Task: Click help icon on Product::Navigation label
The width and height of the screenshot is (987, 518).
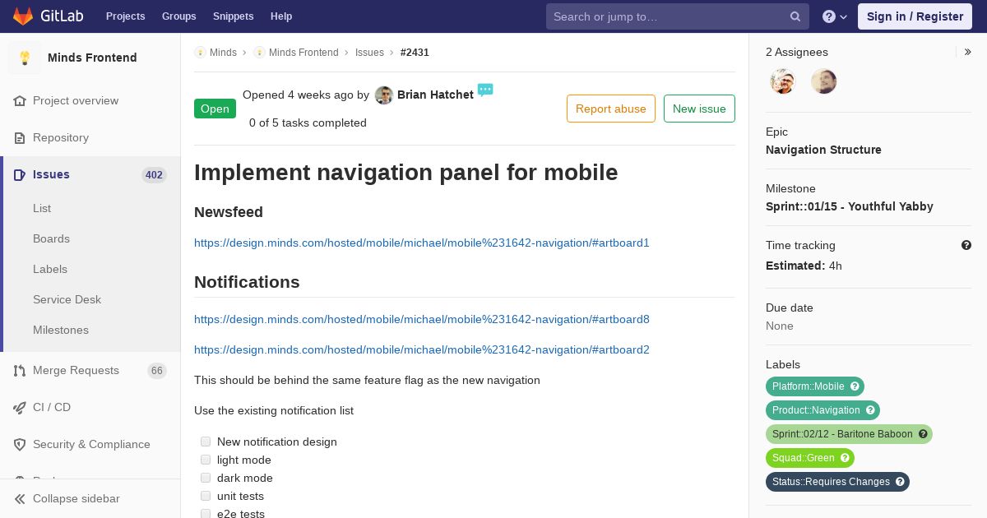Action: 870,410
